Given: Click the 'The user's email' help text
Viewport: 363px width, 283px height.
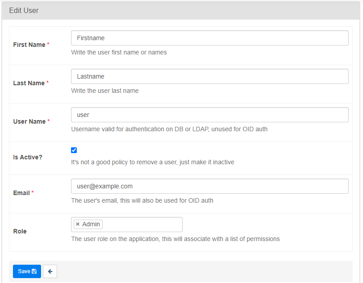Looking at the screenshot, I should [142, 200].
